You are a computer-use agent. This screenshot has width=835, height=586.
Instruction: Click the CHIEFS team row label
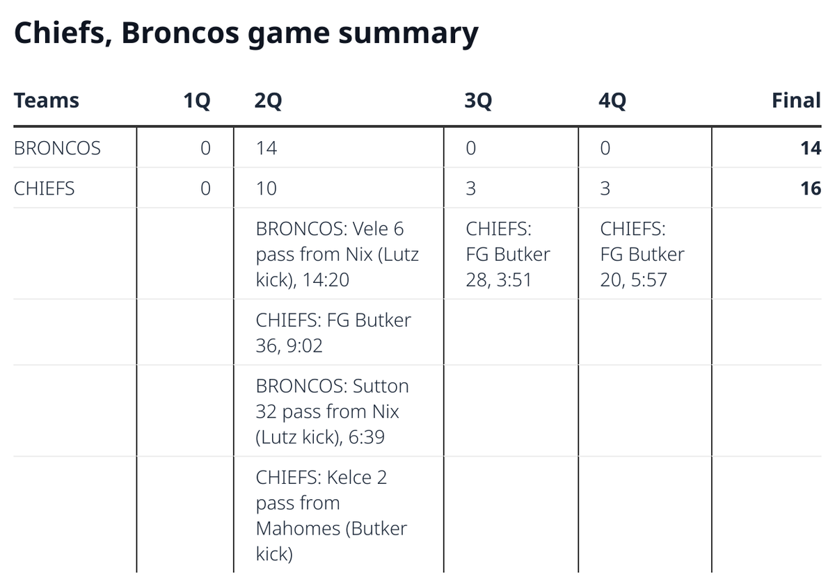44,188
